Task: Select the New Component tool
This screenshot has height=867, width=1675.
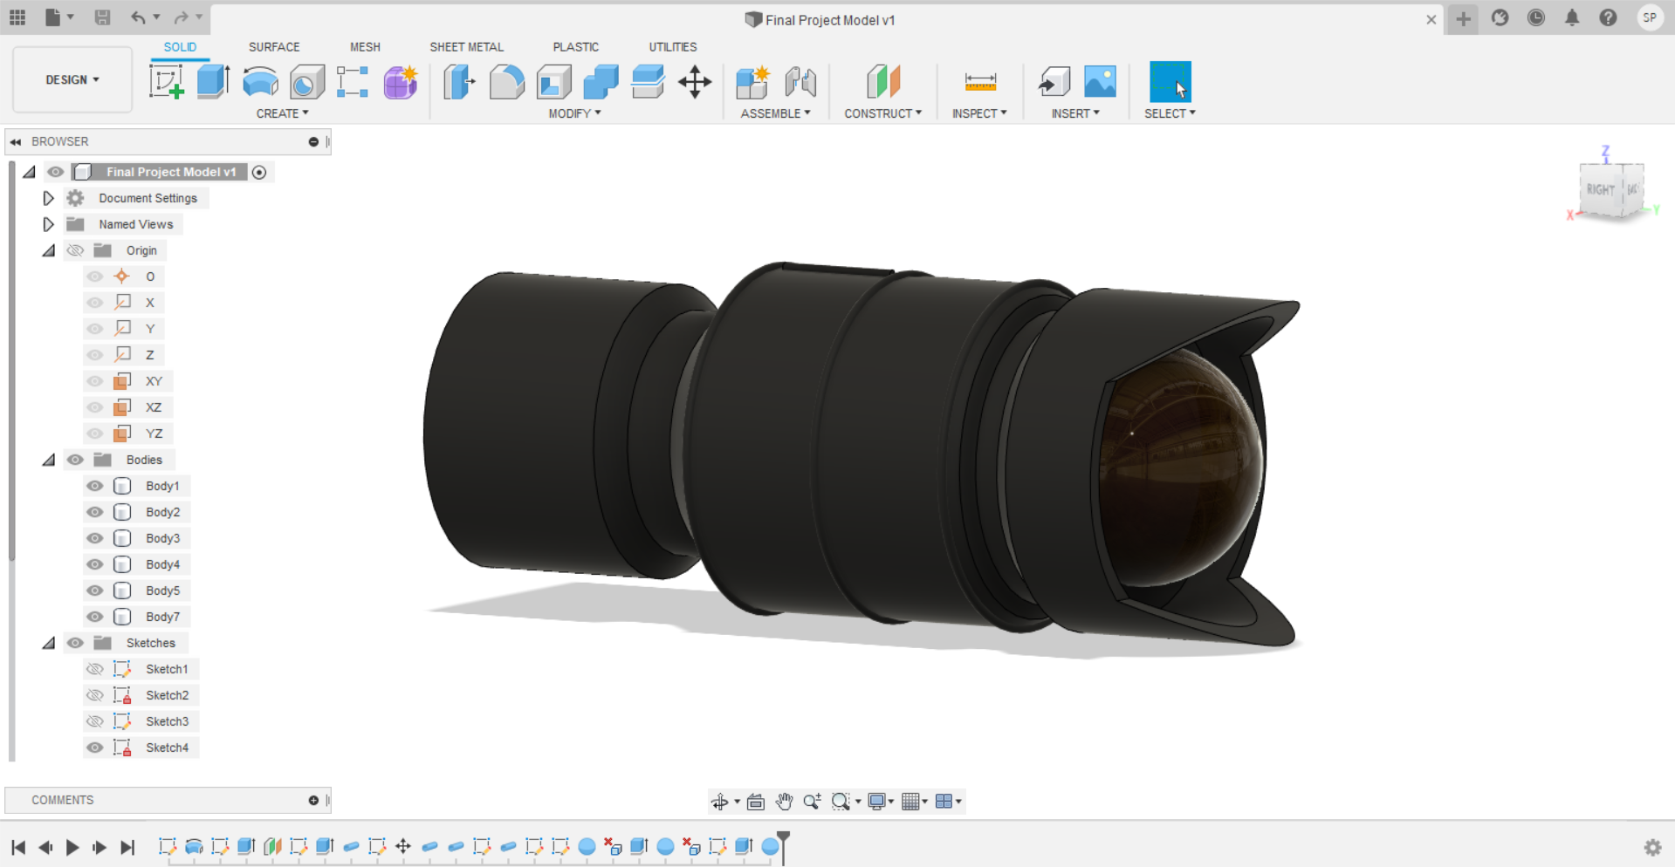Action: point(752,82)
